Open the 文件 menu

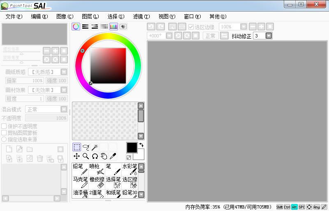click(x=14, y=16)
